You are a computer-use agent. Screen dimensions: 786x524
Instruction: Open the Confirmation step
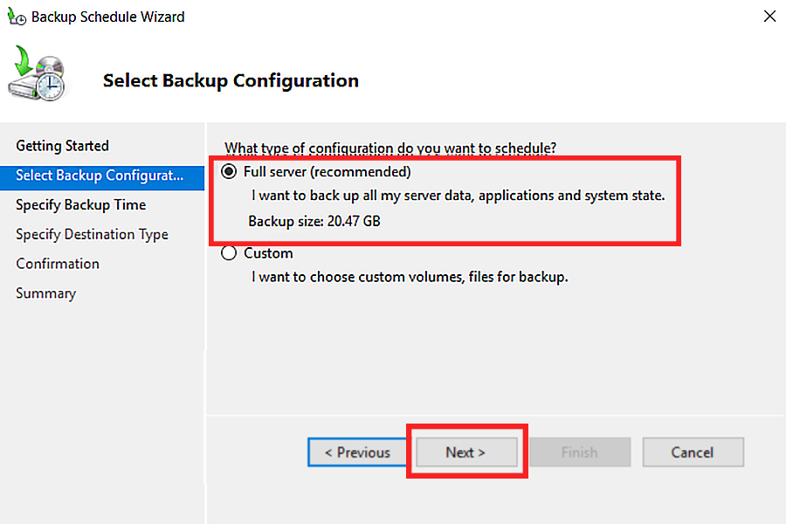tap(58, 264)
